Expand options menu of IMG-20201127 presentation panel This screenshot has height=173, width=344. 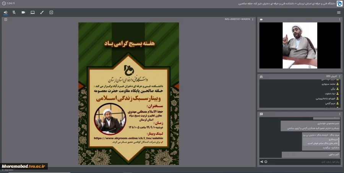tap(253, 19)
